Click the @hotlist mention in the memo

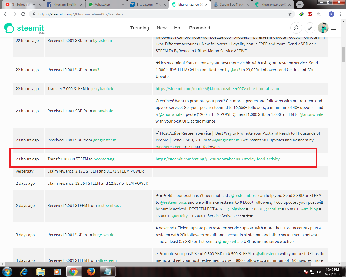coord(273,209)
